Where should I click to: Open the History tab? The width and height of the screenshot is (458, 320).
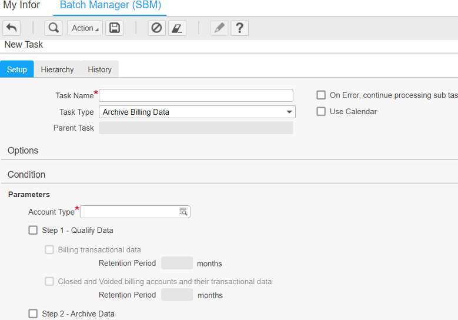(x=99, y=69)
